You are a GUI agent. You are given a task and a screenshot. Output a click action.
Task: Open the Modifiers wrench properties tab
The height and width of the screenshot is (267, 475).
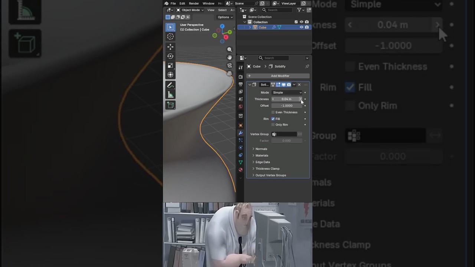pos(240,133)
